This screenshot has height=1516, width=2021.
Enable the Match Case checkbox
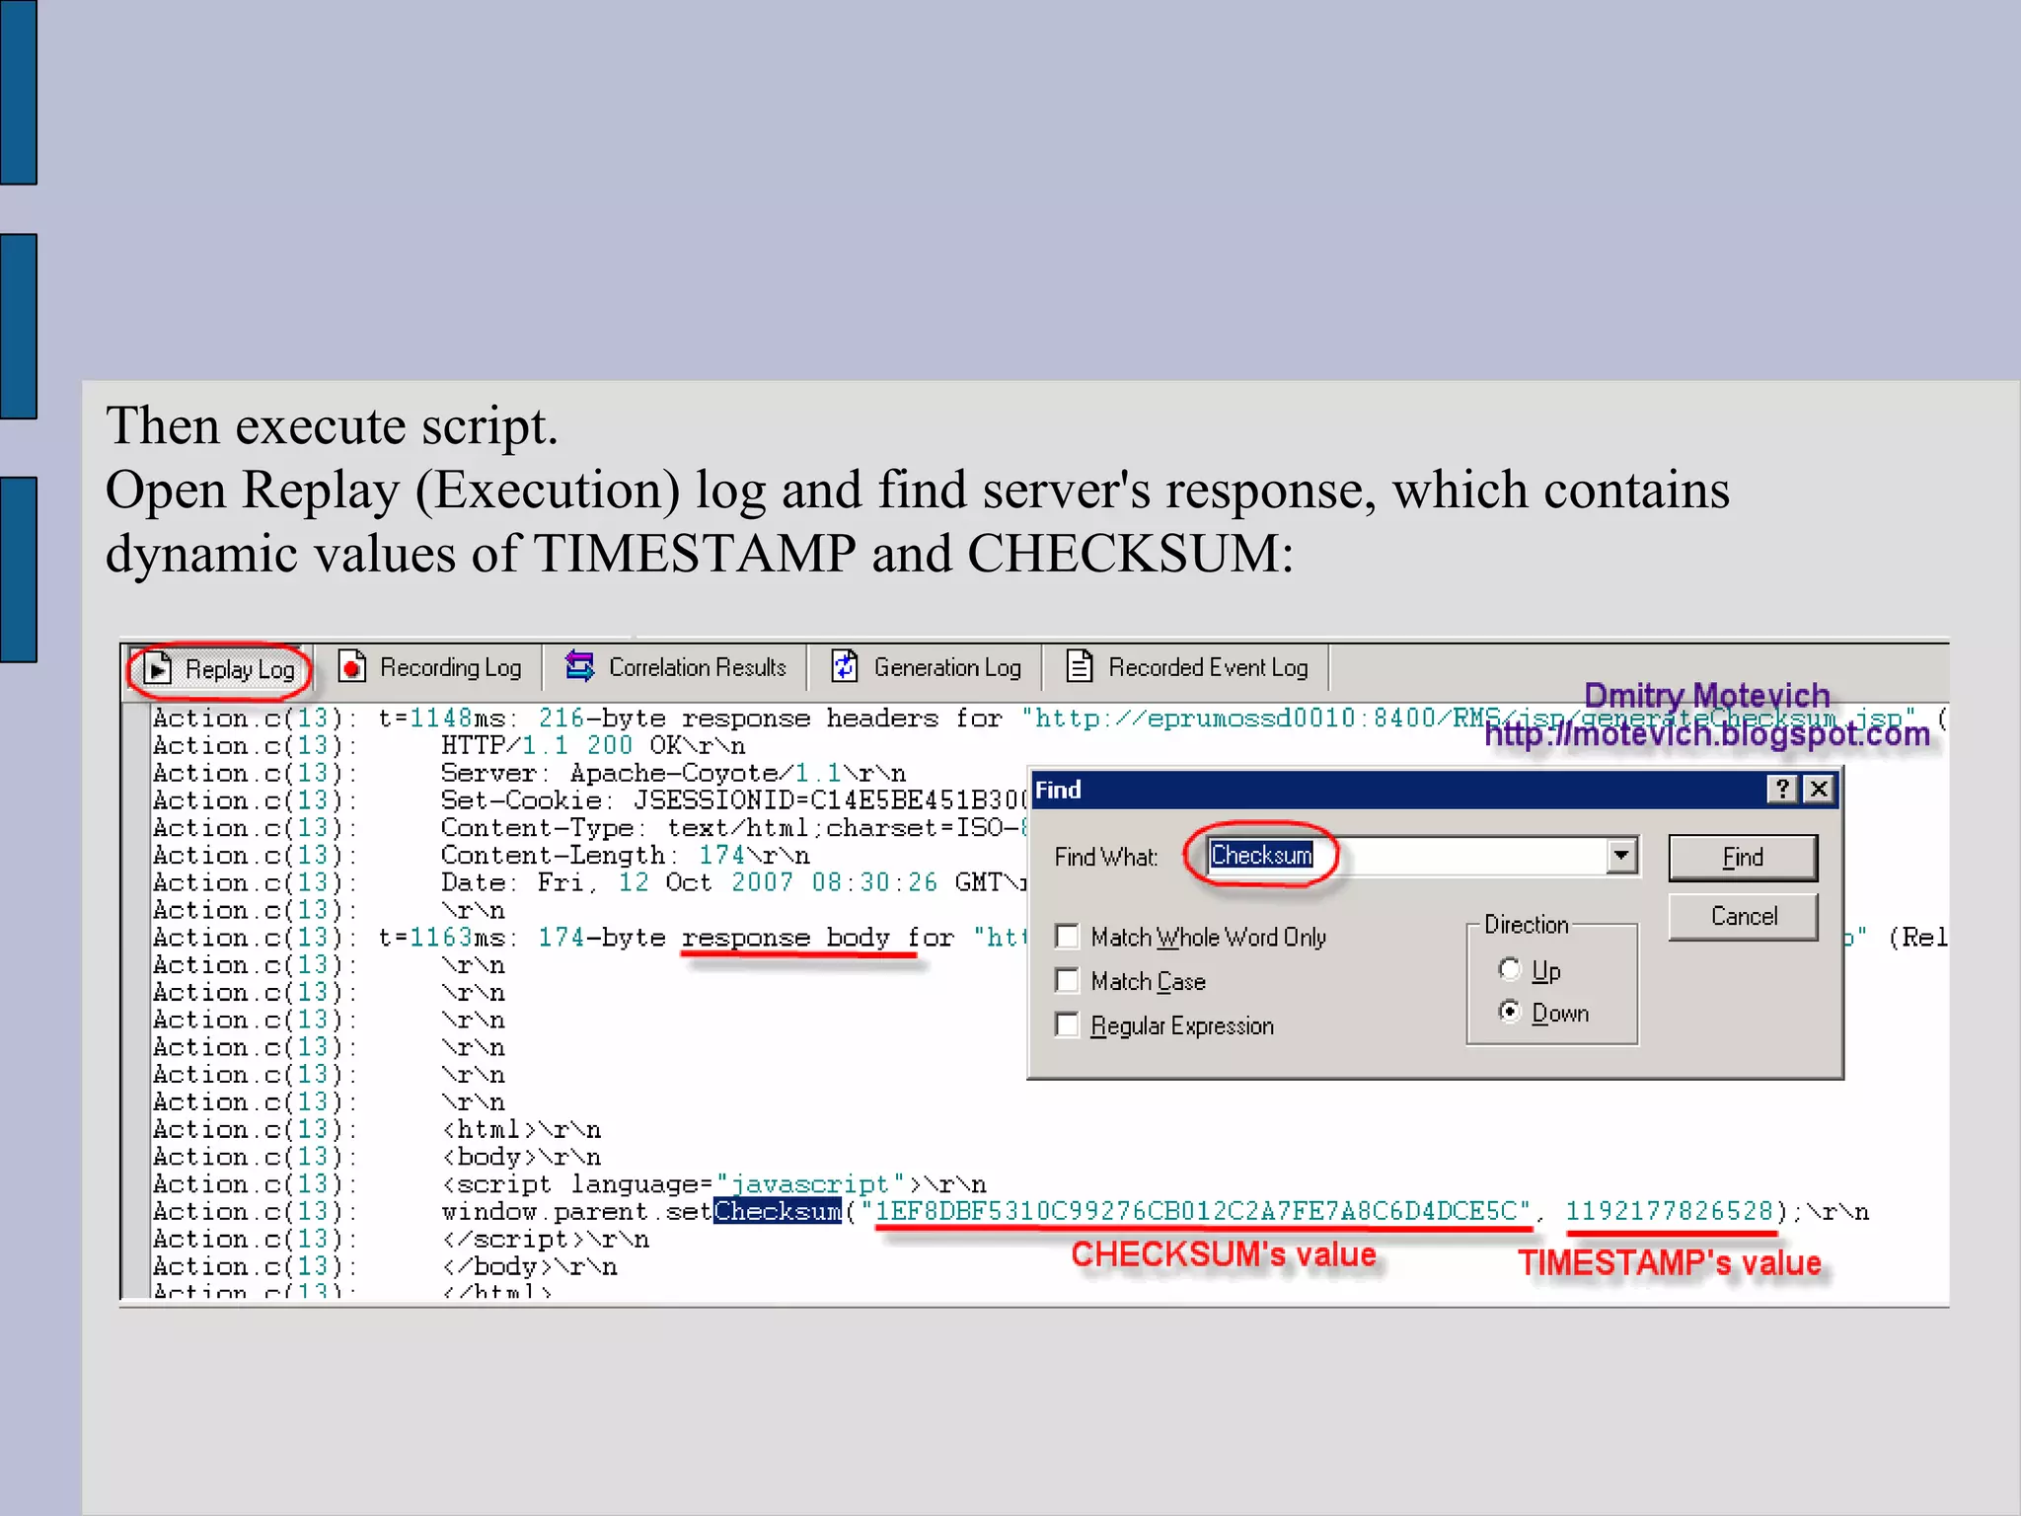click(x=1067, y=980)
